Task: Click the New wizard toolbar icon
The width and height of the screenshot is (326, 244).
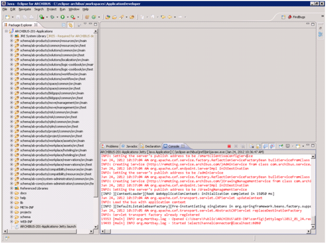Action: pos(8,17)
